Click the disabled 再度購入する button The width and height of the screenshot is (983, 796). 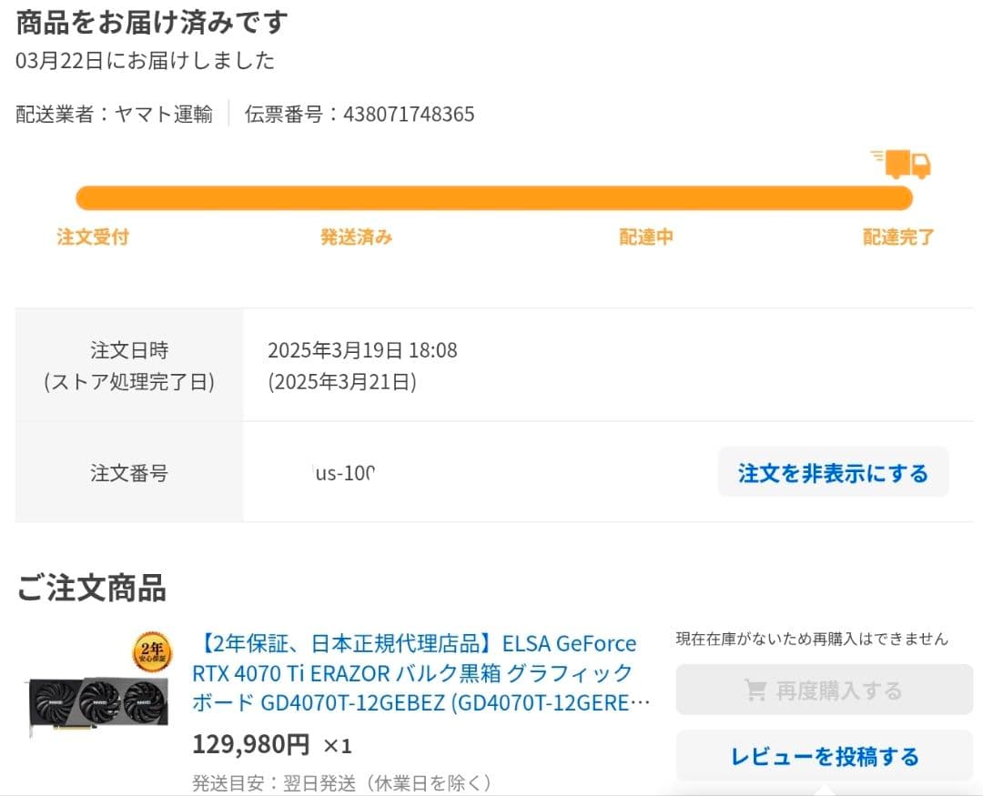click(822, 690)
